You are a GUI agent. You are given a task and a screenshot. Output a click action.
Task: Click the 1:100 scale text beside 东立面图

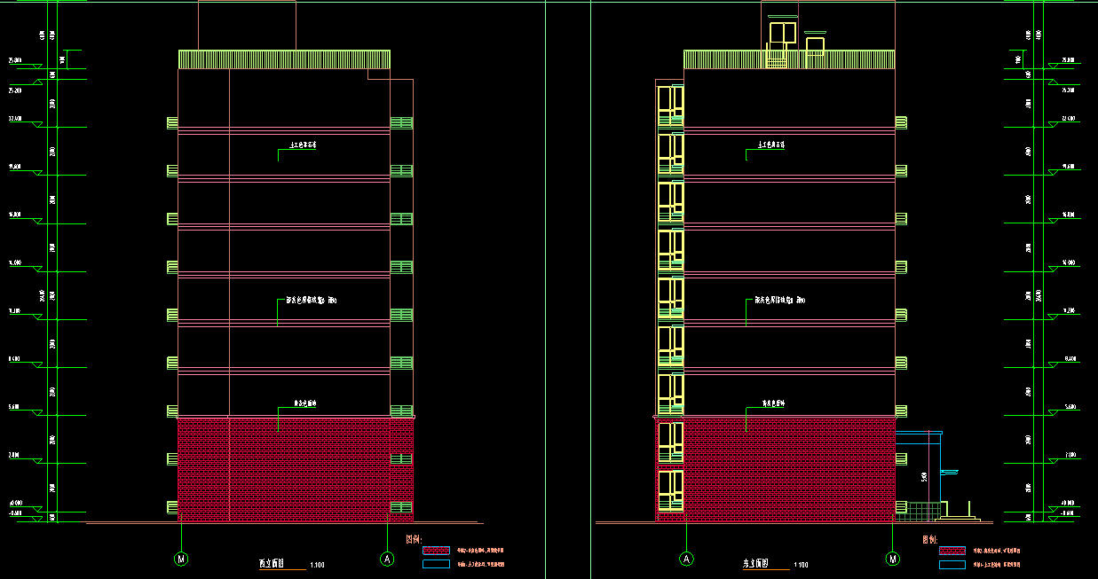(x=801, y=565)
